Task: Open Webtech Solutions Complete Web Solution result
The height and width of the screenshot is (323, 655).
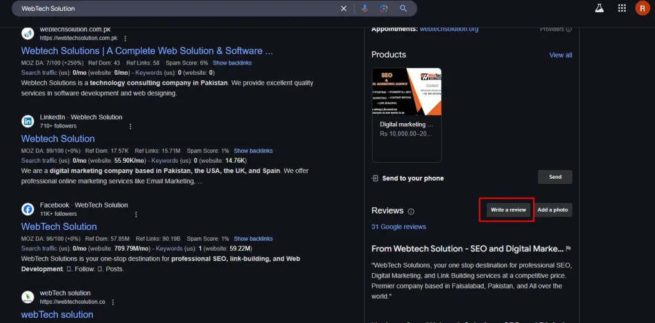Action: [x=147, y=51]
